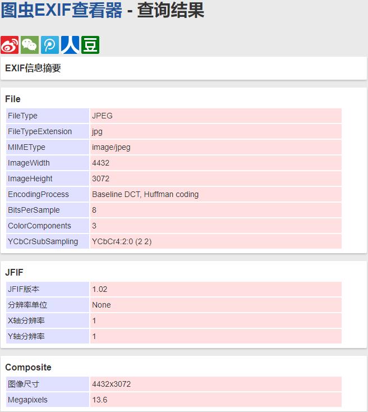Click the JFIF section heading
This screenshot has width=368, height=412.
tap(14, 272)
